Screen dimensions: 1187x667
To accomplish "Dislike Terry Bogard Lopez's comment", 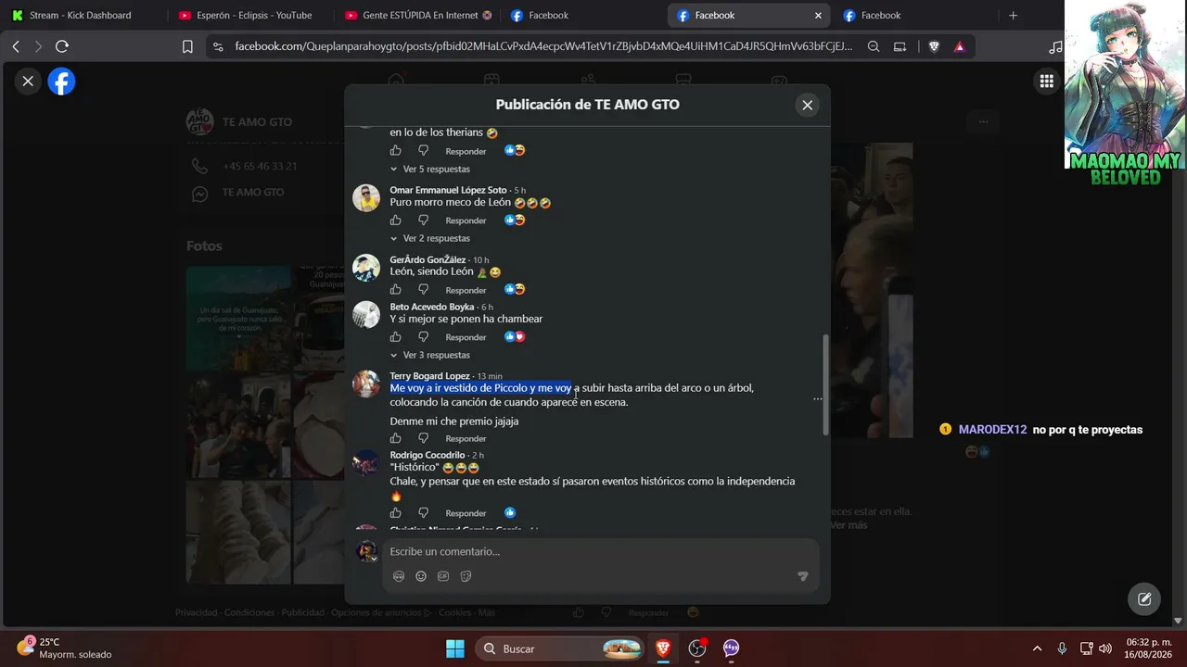I will pyautogui.click(x=423, y=438).
